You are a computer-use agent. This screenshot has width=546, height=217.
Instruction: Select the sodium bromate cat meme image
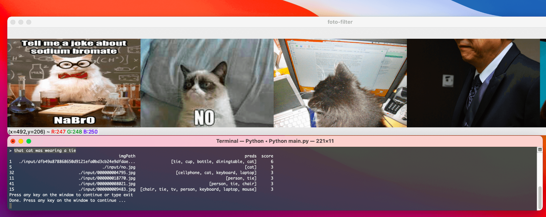[74, 83]
